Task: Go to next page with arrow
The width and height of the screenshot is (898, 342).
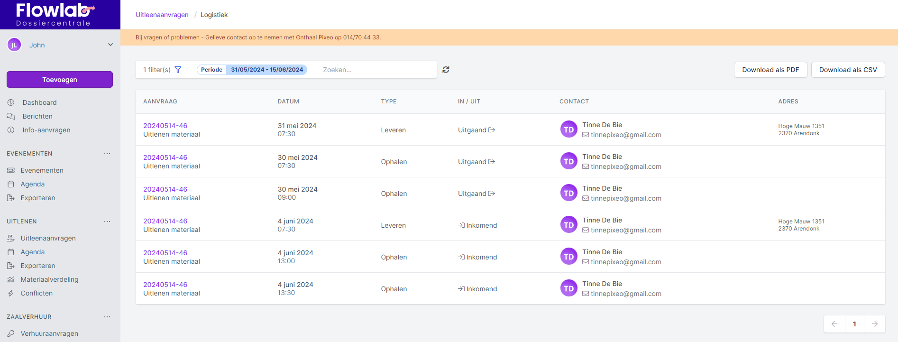Action: point(874,324)
